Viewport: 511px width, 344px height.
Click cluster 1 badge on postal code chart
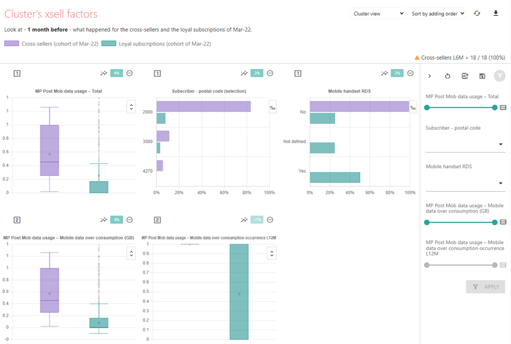point(157,73)
